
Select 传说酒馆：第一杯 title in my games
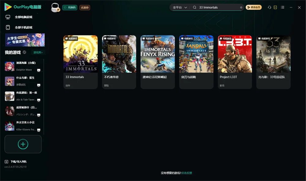[27, 93]
